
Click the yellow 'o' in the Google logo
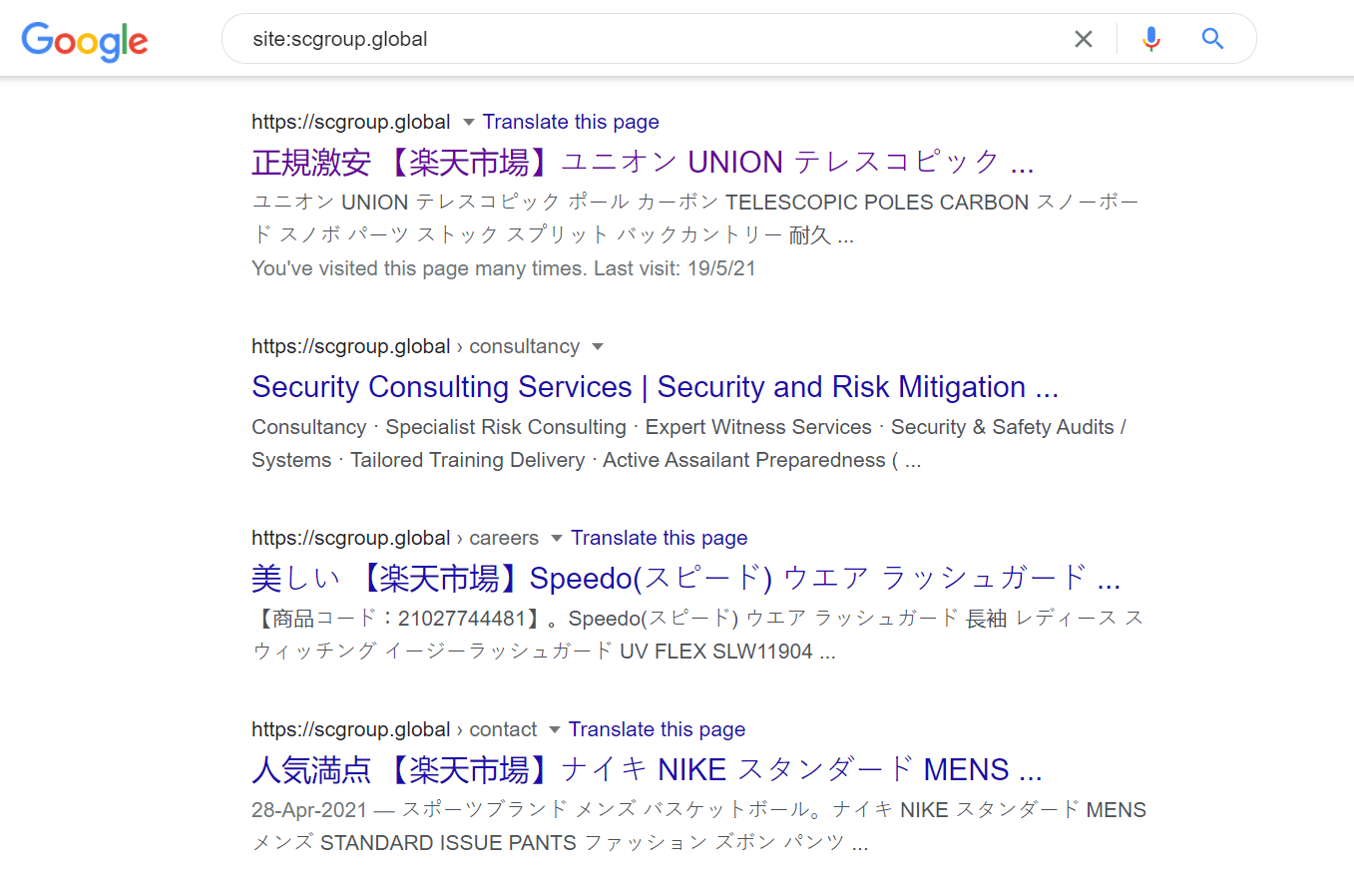[x=88, y=45]
